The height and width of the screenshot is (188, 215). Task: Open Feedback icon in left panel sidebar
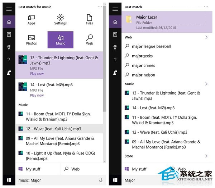(9, 73)
